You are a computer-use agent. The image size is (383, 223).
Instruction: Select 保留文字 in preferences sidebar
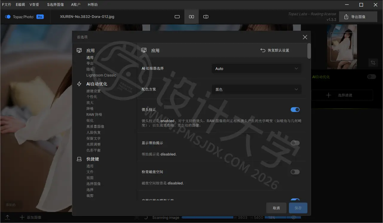pyautogui.click(x=94, y=138)
